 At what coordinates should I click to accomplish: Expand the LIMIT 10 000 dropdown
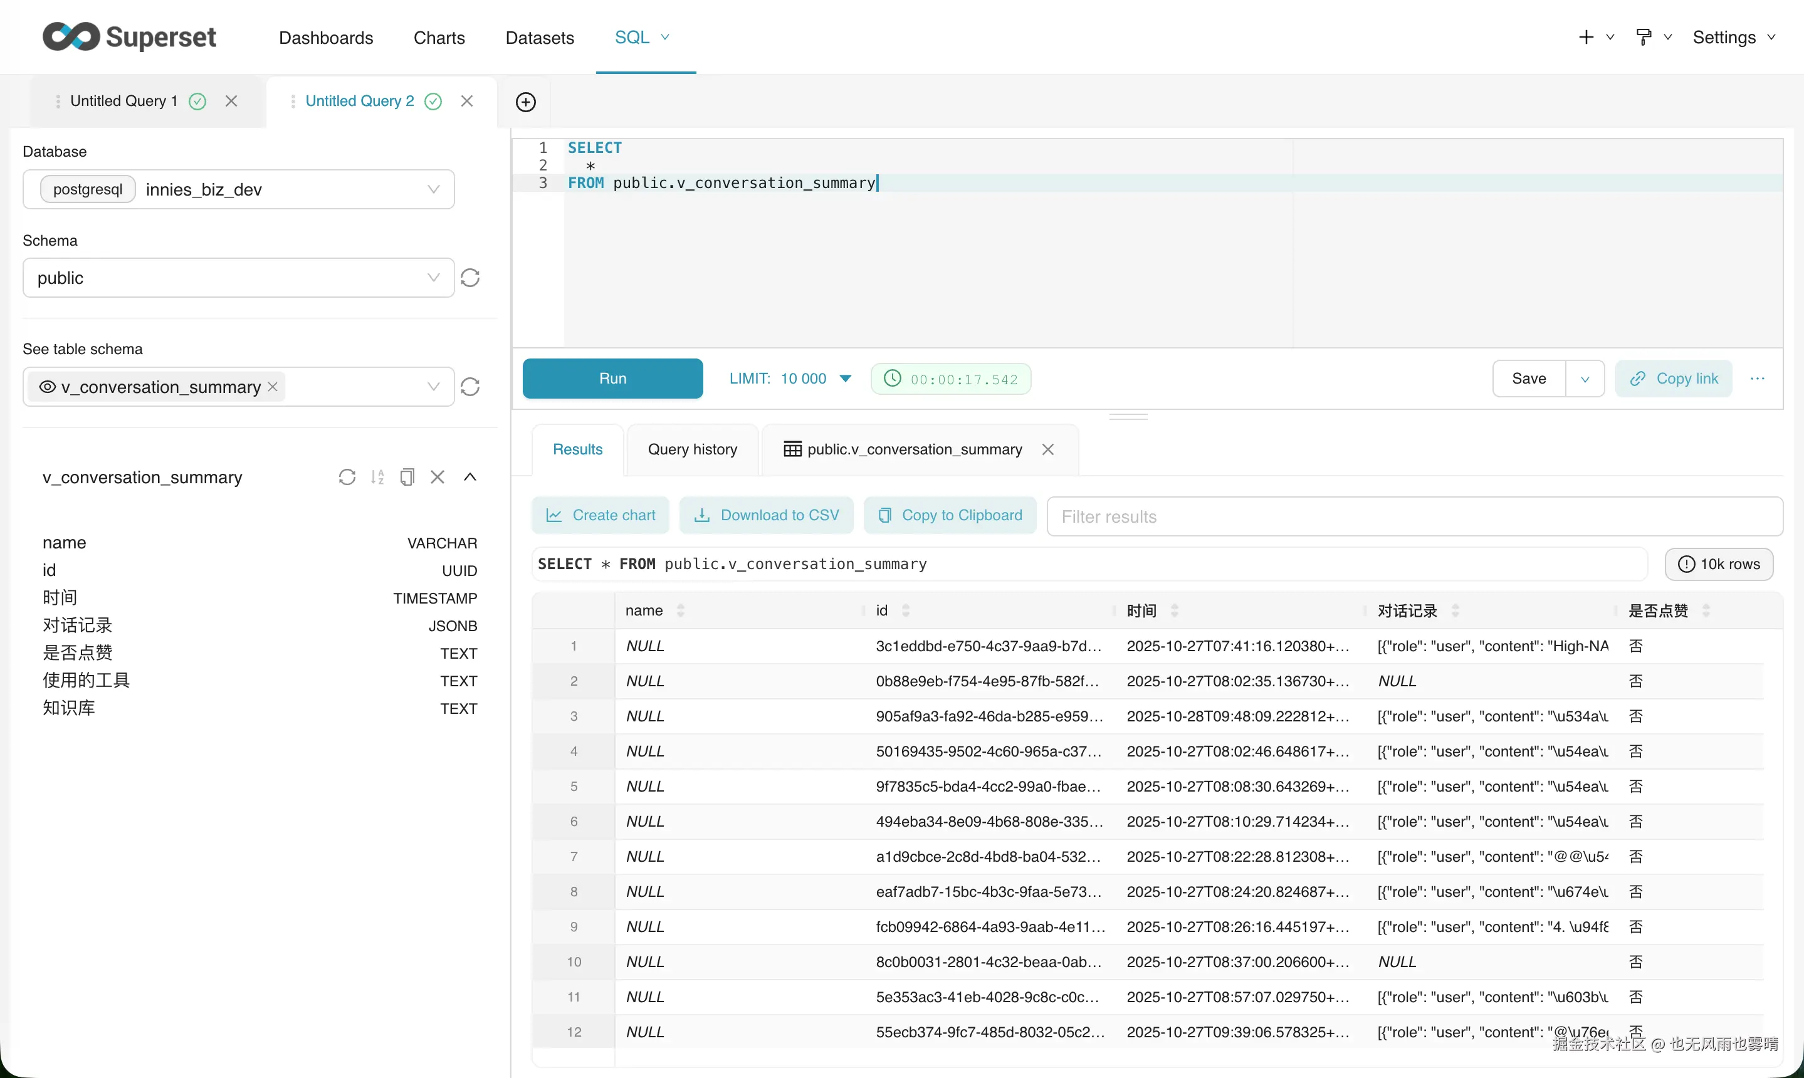tap(845, 379)
